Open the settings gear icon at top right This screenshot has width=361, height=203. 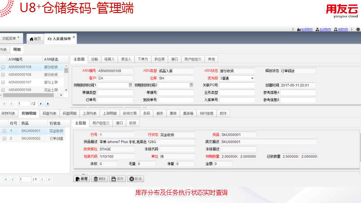point(358,29)
